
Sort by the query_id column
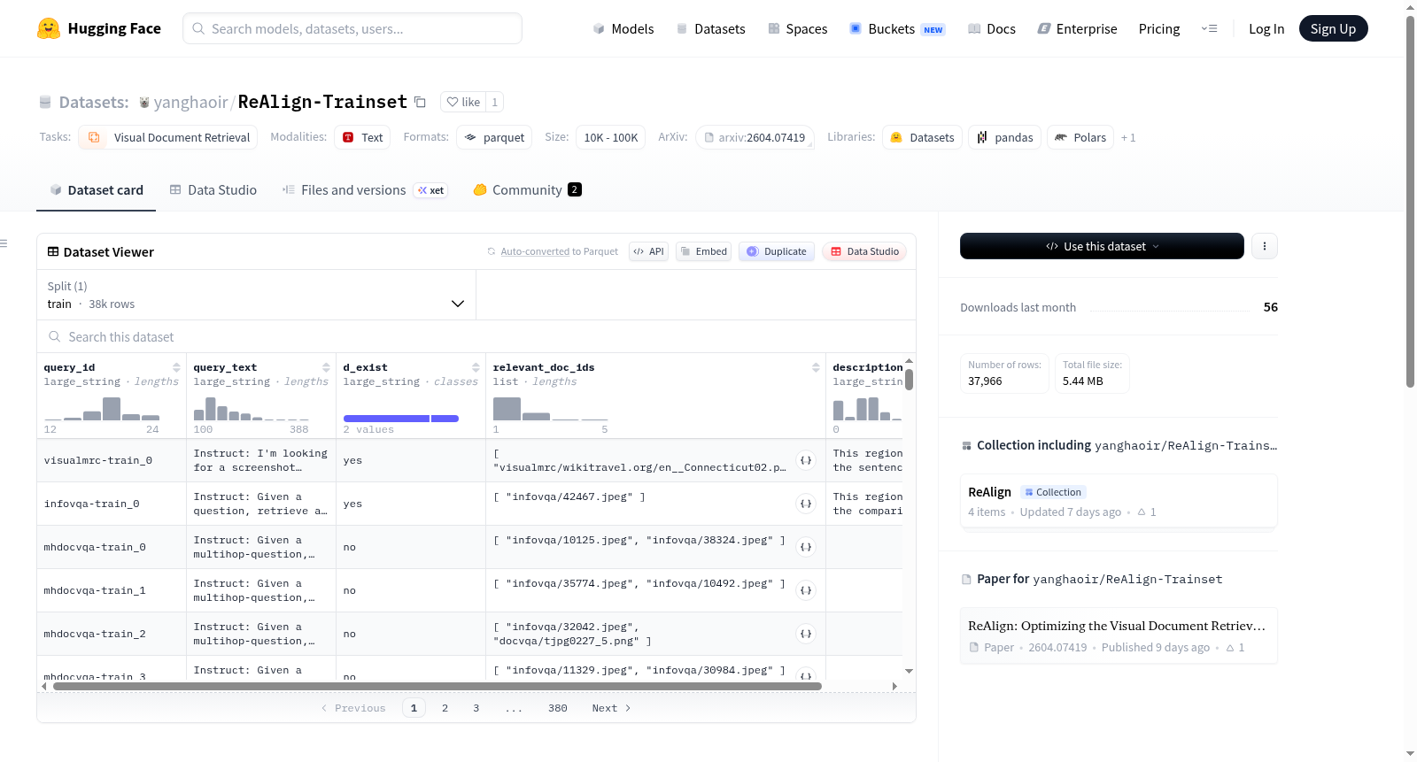176,367
